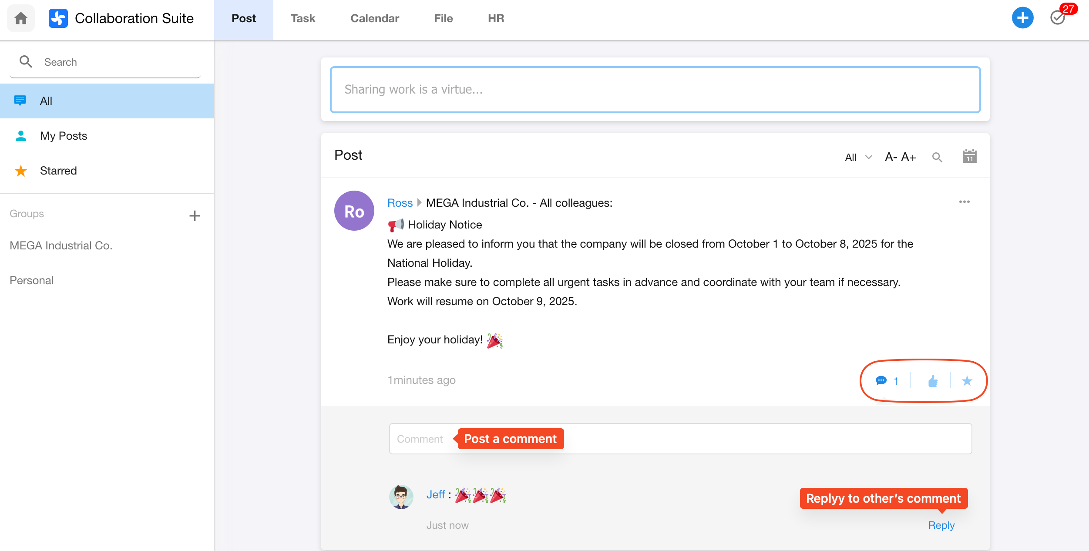Open the three-dot menu on Ross's post
This screenshot has width=1089, height=551.
[964, 202]
